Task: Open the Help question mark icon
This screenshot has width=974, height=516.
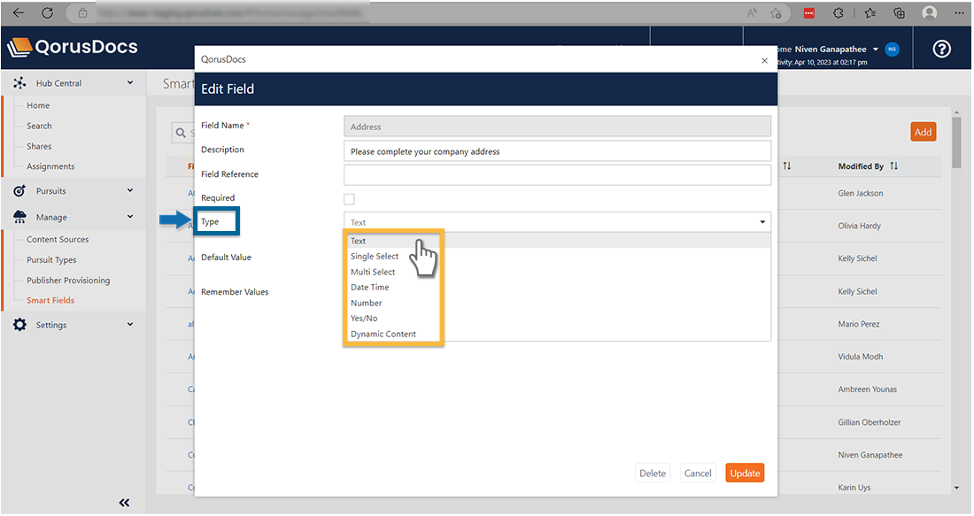Action: 941,49
